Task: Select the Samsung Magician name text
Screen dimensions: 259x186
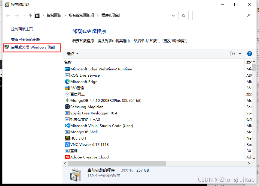Action: 87,107
